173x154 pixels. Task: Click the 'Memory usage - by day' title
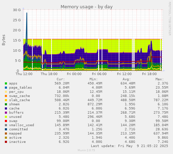87,7
